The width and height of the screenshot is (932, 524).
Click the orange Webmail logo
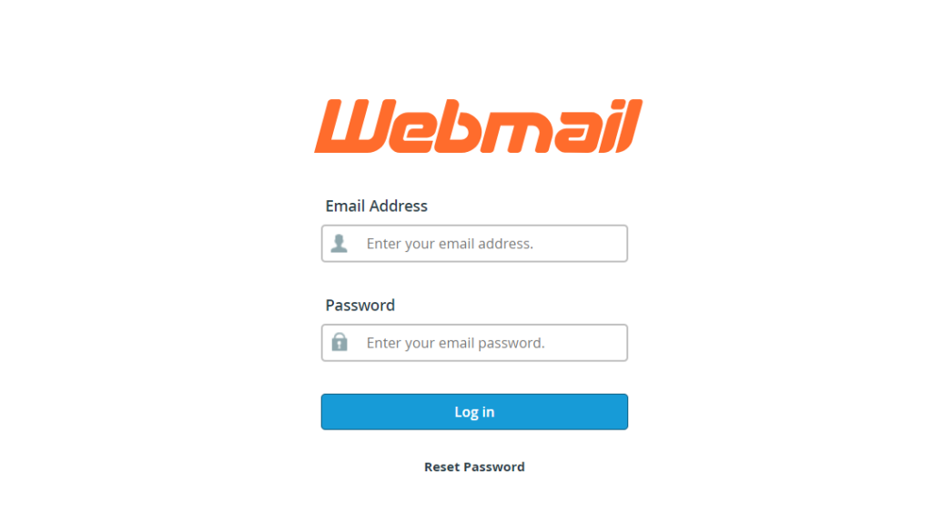(479, 126)
